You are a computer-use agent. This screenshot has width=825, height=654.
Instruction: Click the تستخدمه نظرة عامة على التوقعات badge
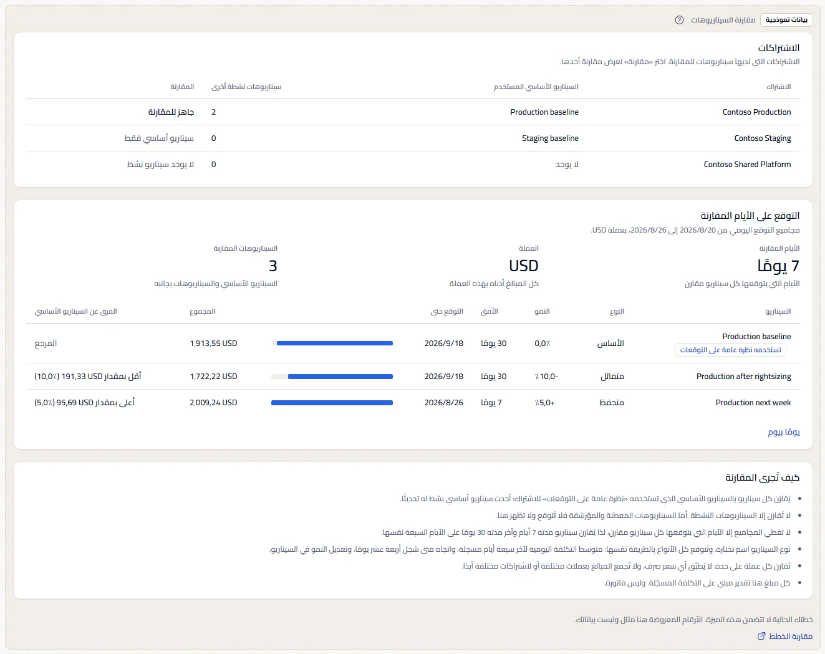click(x=730, y=350)
